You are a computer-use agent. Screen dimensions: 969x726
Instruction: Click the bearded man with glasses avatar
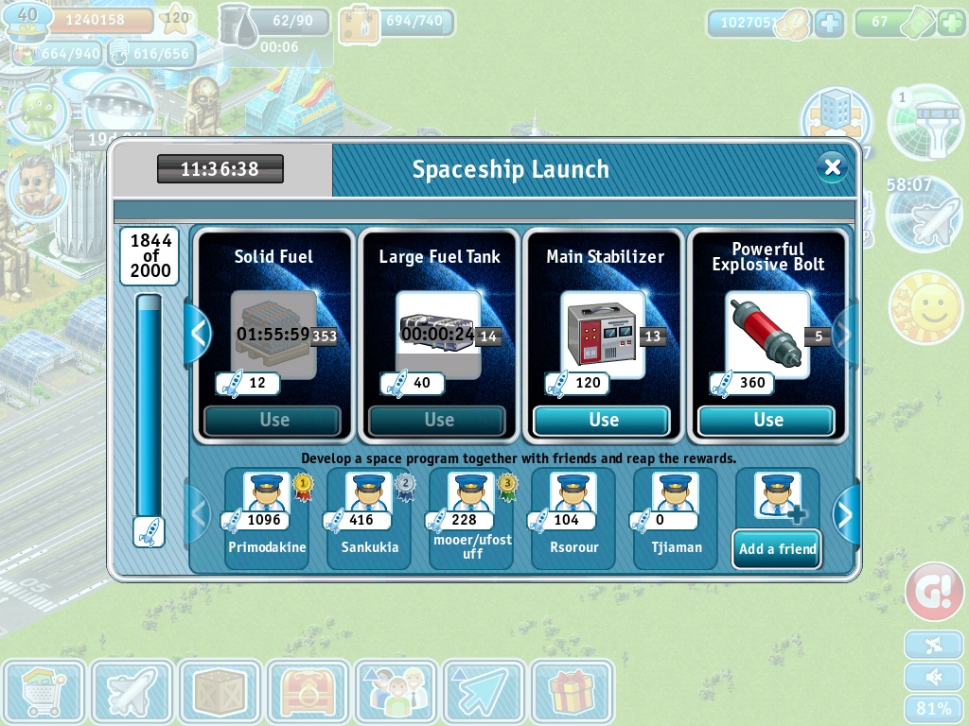(37, 188)
